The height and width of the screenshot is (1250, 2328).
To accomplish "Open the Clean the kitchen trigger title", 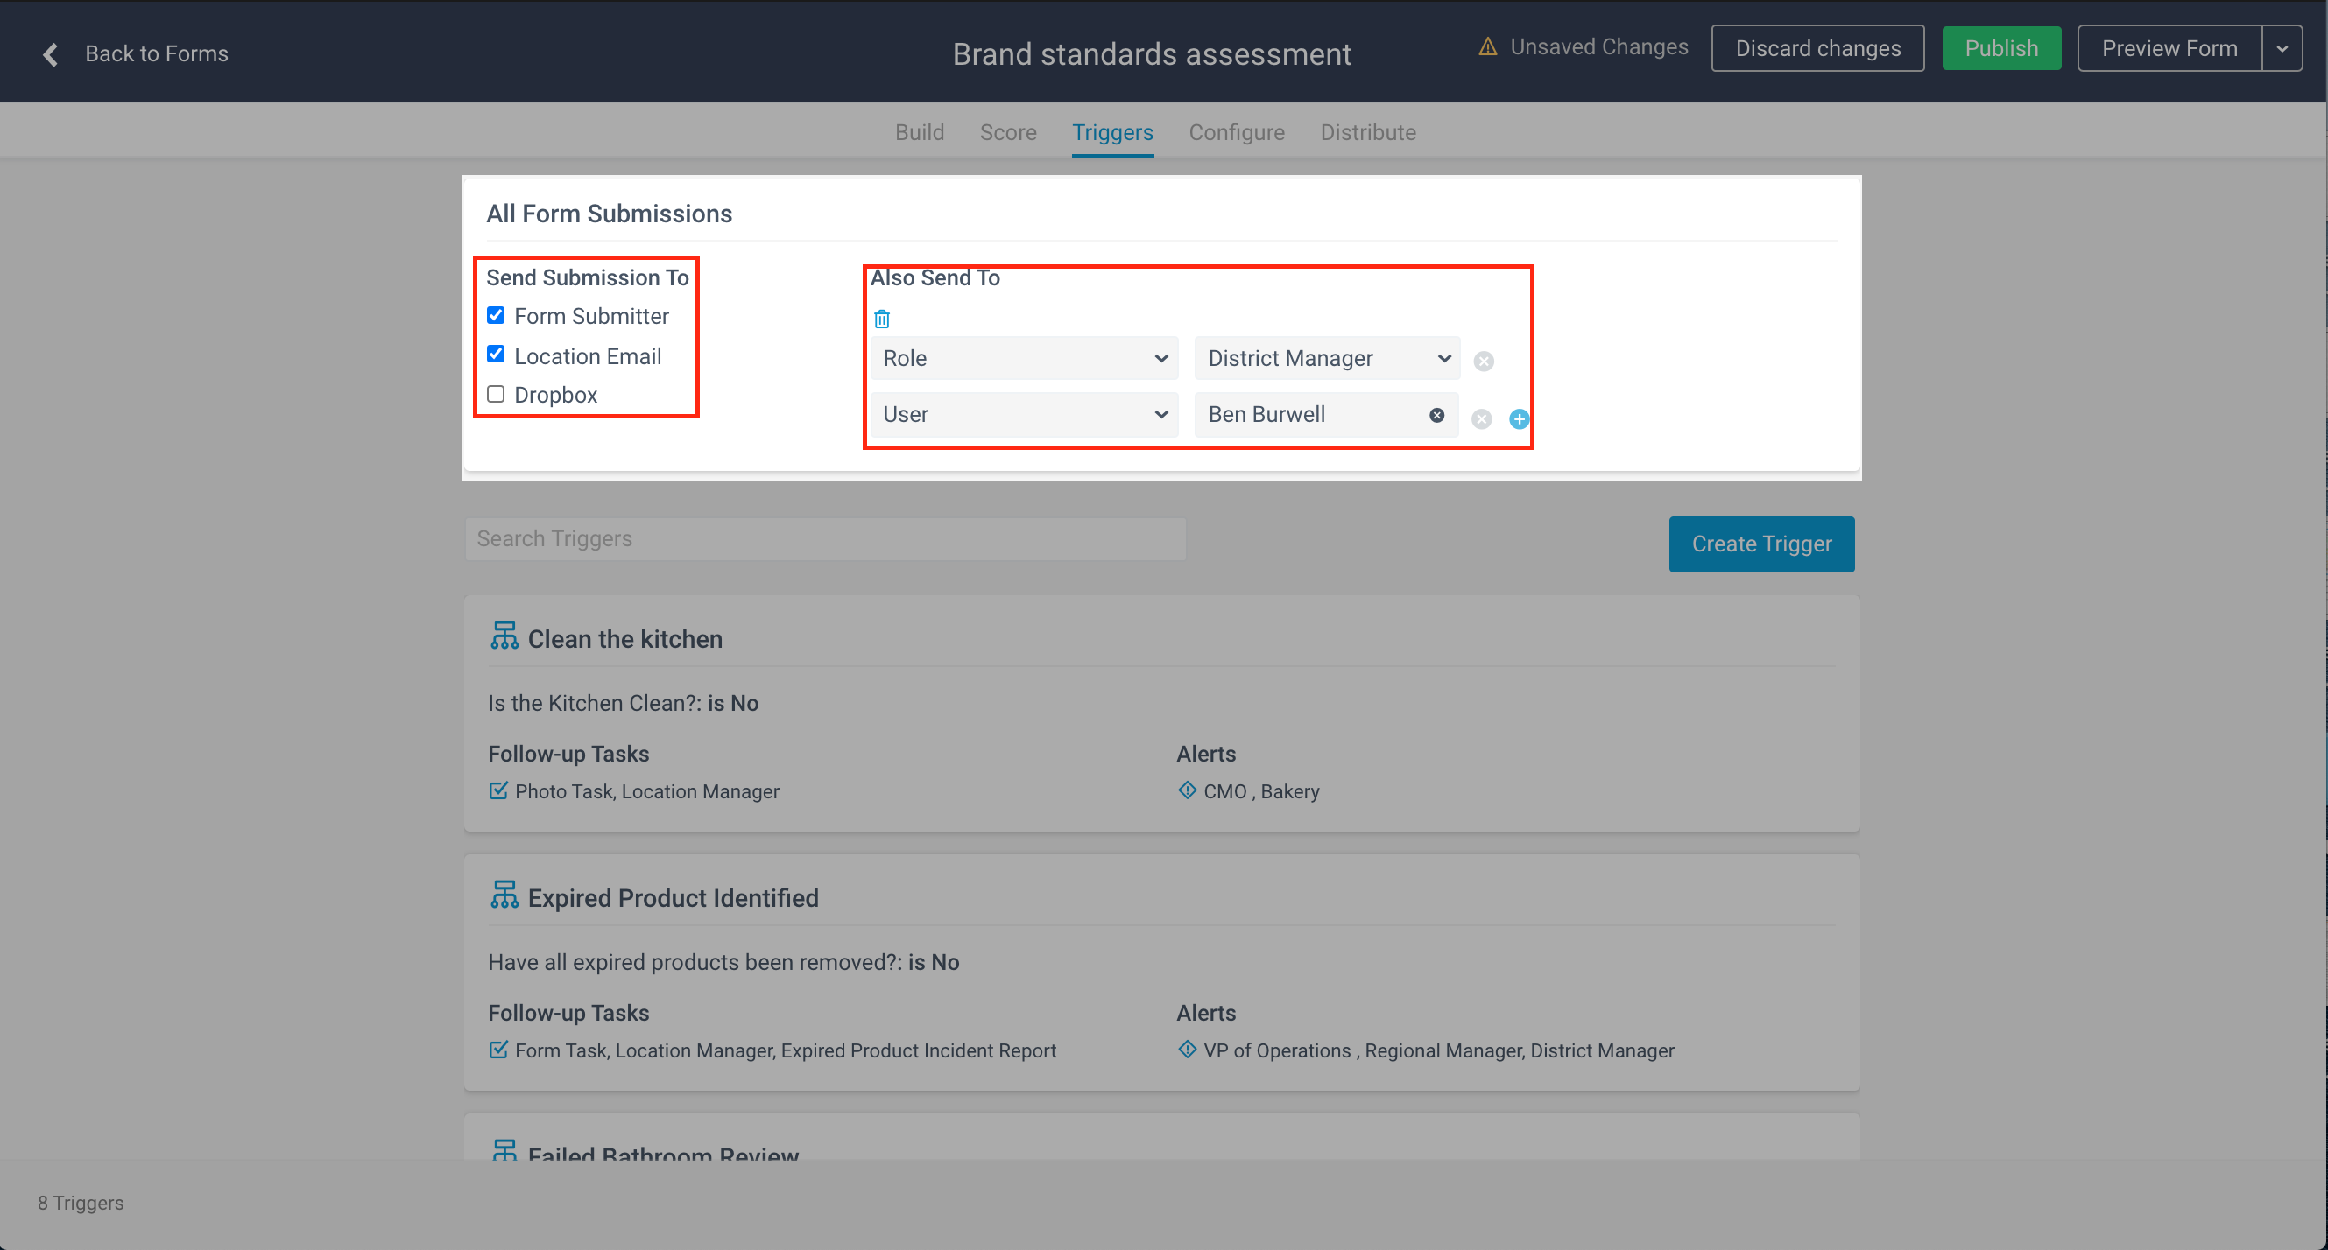I will 624,640.
